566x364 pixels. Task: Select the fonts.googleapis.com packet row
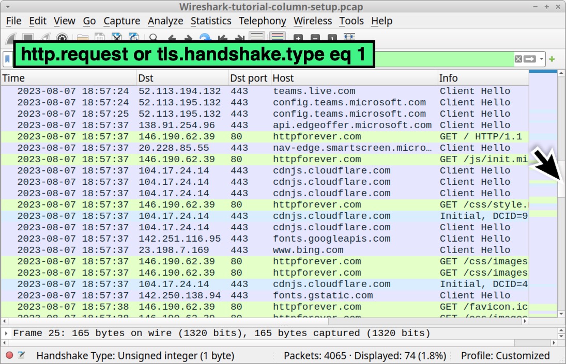pos(265,239)
